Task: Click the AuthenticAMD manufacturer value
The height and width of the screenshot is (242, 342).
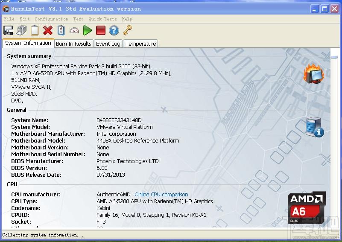Action: 114,194
